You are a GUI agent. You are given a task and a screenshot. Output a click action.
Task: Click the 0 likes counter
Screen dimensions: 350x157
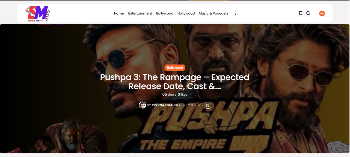[182, 95]
